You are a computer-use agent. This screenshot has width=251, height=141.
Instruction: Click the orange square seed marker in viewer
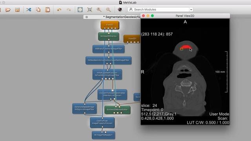tap(182, 49)
